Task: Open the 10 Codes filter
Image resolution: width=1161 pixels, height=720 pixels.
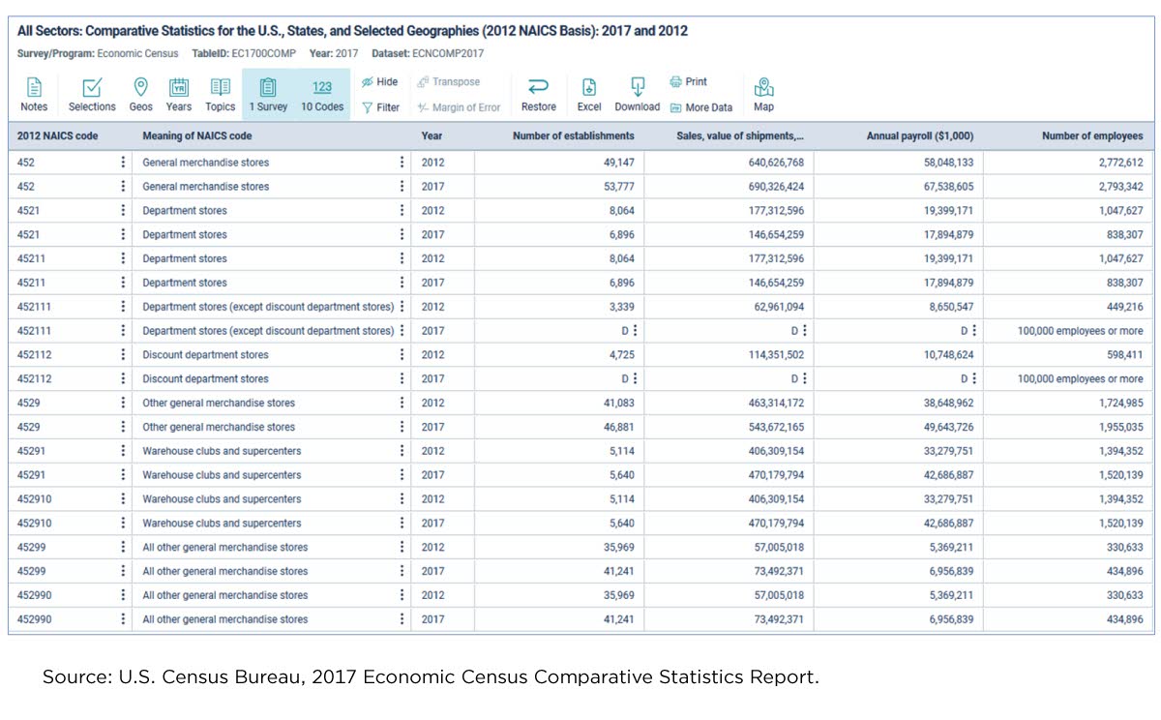Action: [x=322, y=95]
